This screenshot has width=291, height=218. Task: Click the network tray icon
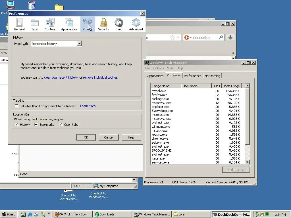(x=257, y=214)
